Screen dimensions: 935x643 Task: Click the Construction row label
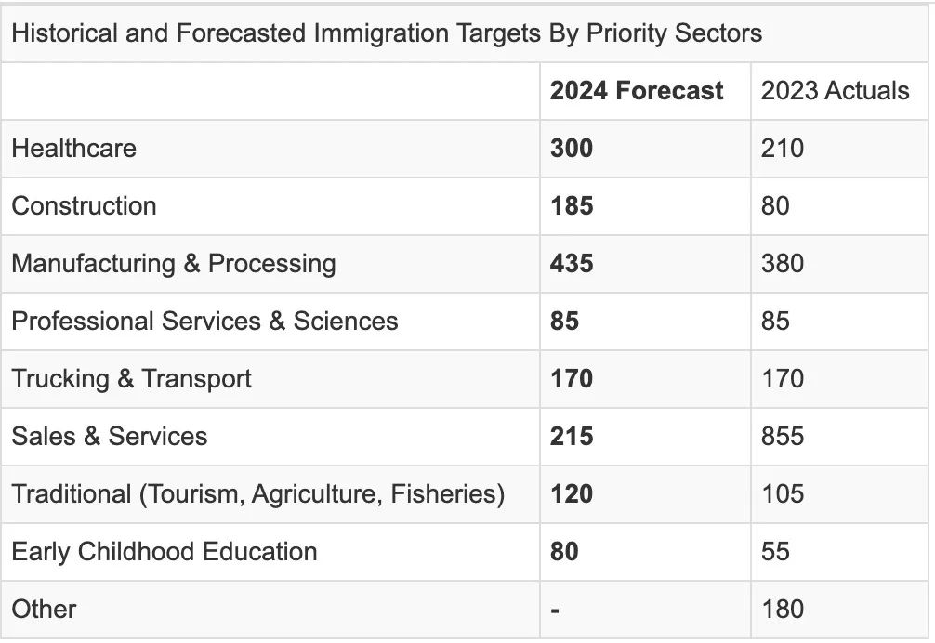tap(84, 206)
